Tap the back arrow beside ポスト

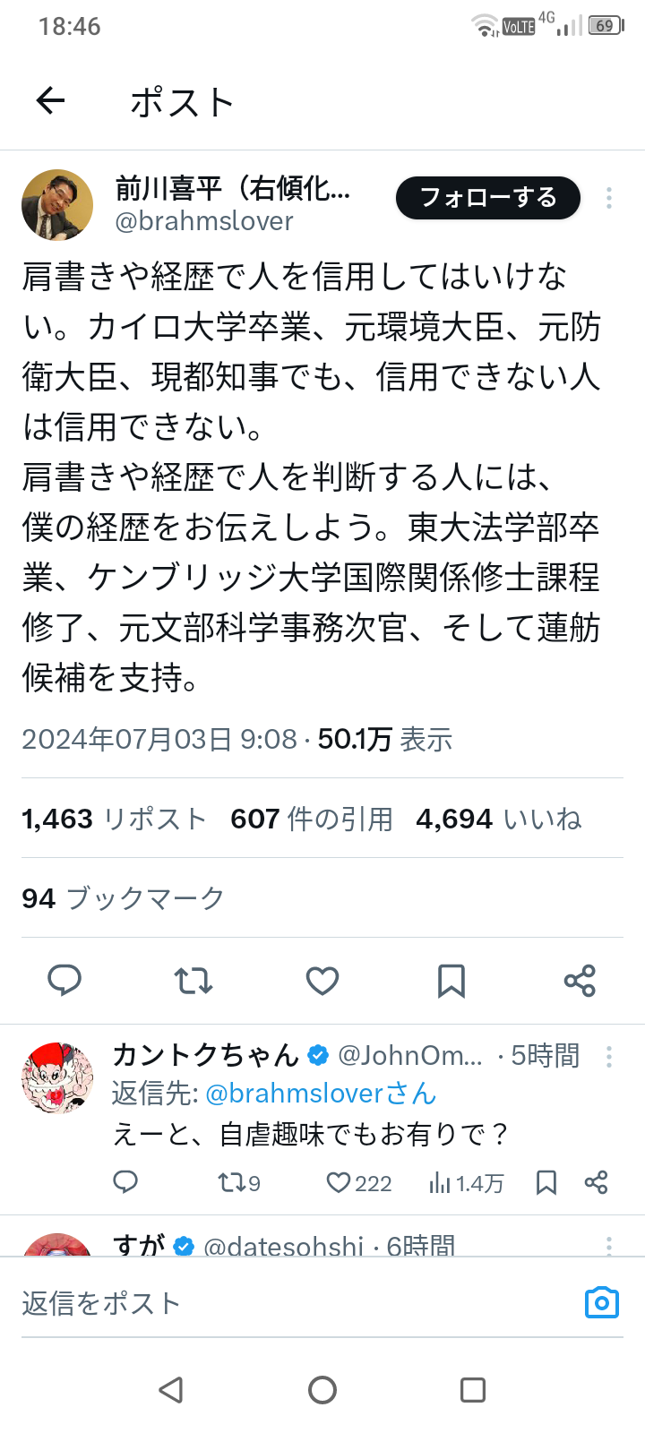pyautogui.click(x=51, y=101)
